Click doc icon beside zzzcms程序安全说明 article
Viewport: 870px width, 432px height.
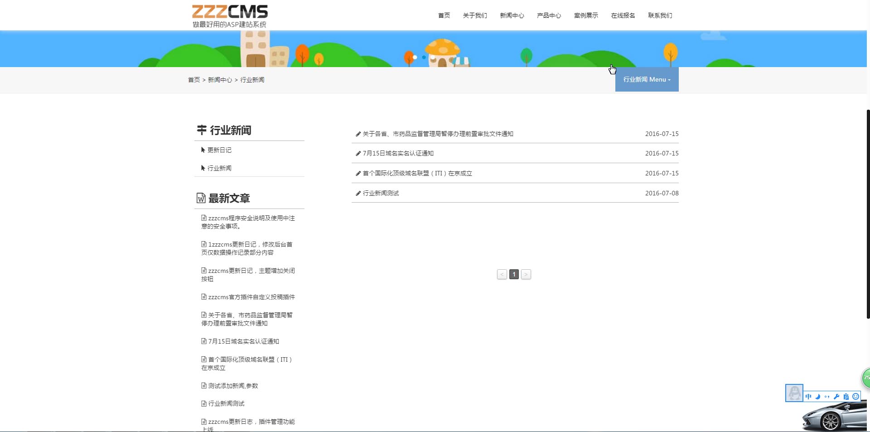204,218
